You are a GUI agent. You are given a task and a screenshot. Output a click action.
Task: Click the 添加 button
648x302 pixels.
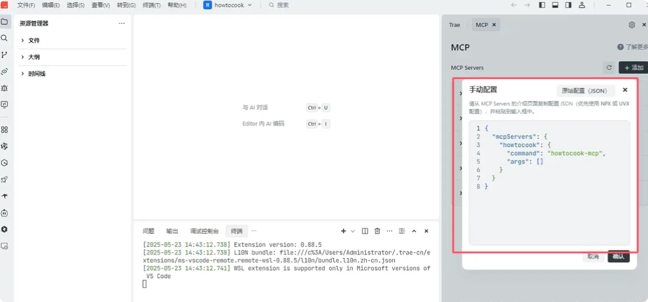pos(633,68)
